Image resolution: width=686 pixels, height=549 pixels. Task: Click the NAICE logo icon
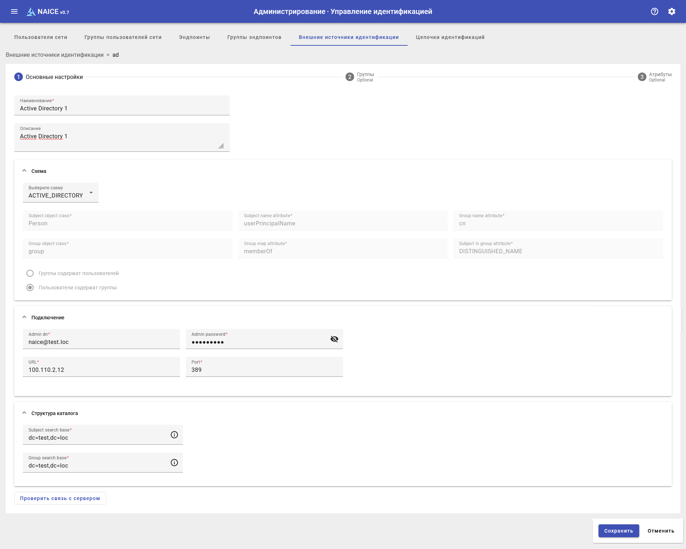tap(31, 12)
